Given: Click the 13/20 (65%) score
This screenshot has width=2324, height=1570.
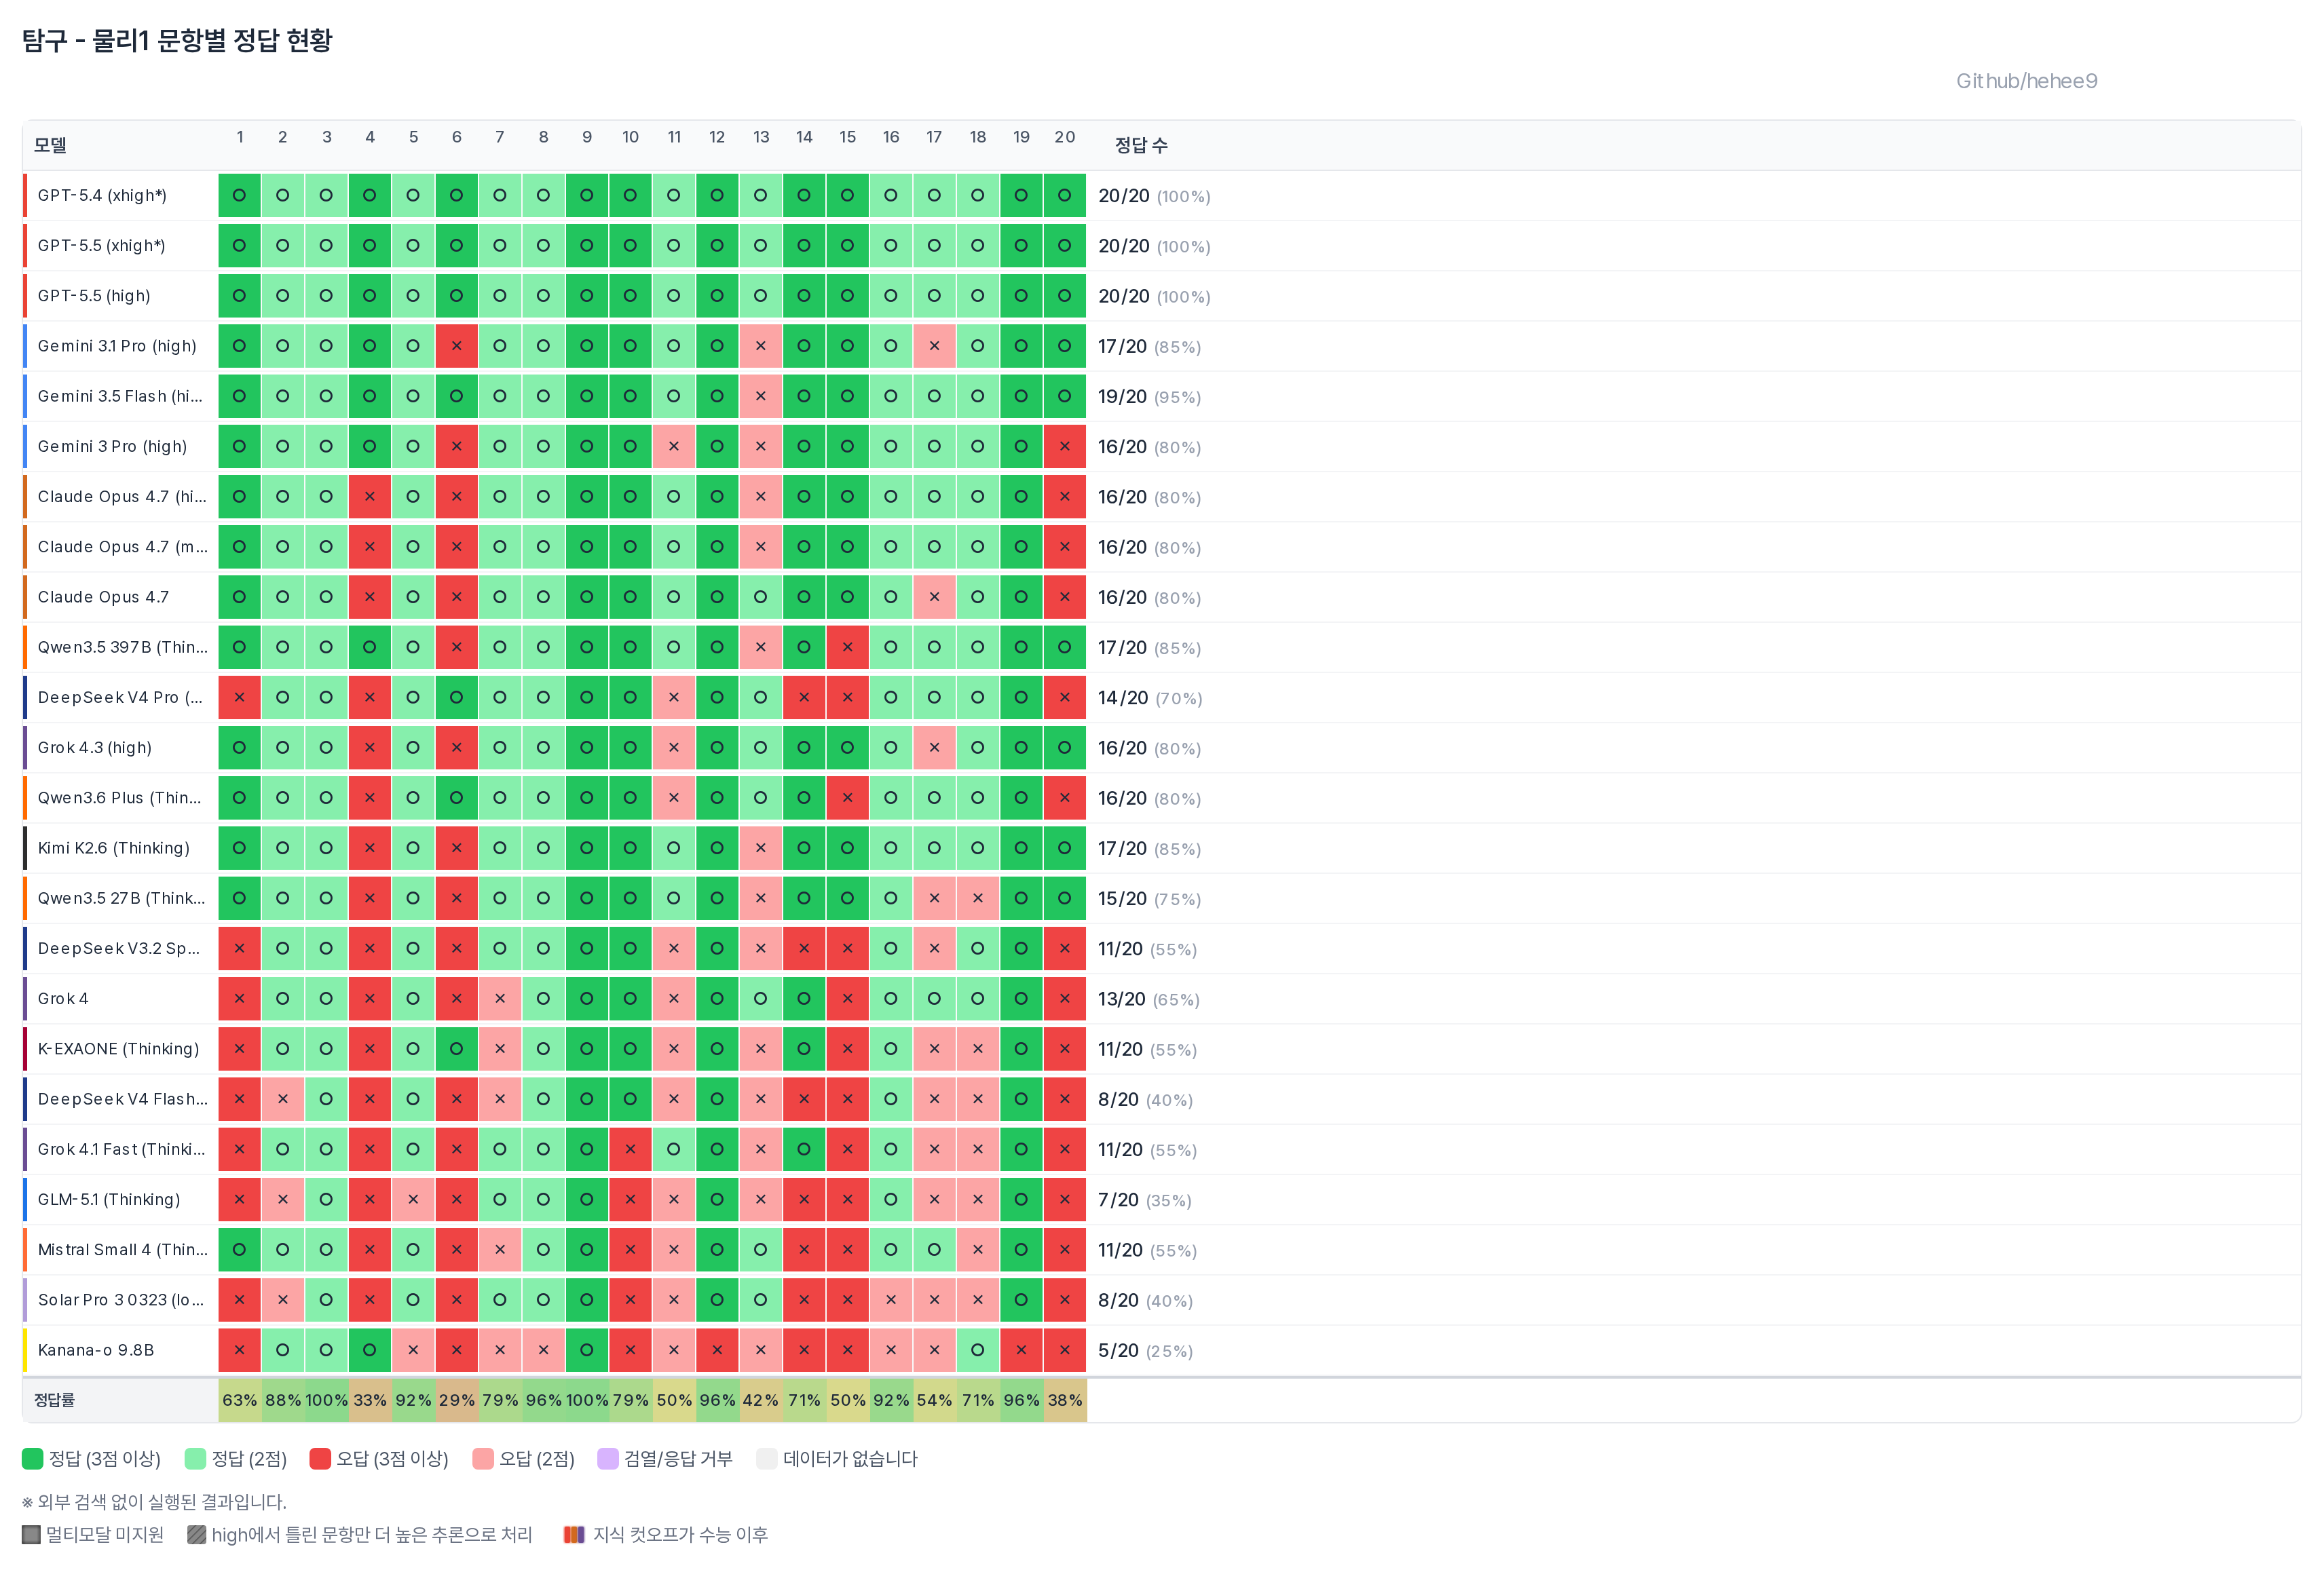Looking at the screenshot, I should pos(1149,999).
